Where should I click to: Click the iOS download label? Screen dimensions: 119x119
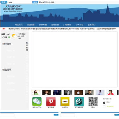pyautogui.click(x=108, y=102)
